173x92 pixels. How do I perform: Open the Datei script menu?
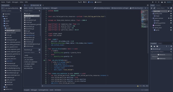coord(26,8)
